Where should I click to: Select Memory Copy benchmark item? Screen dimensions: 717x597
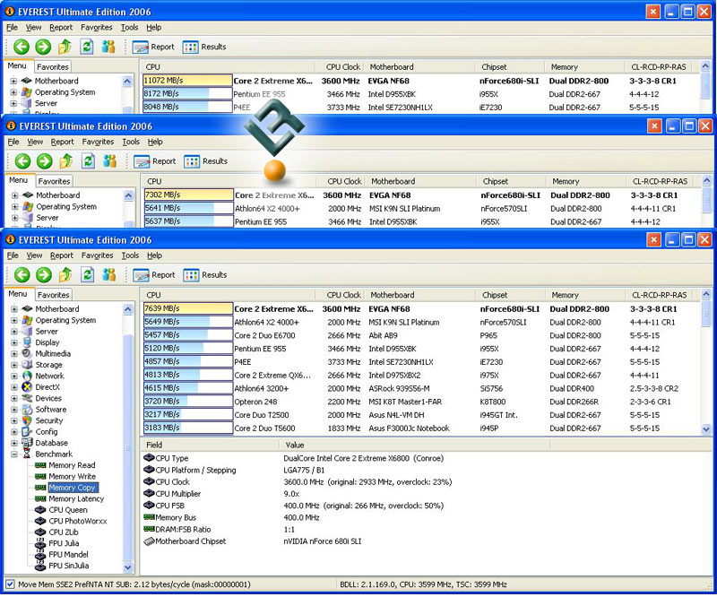coord(73,488)
